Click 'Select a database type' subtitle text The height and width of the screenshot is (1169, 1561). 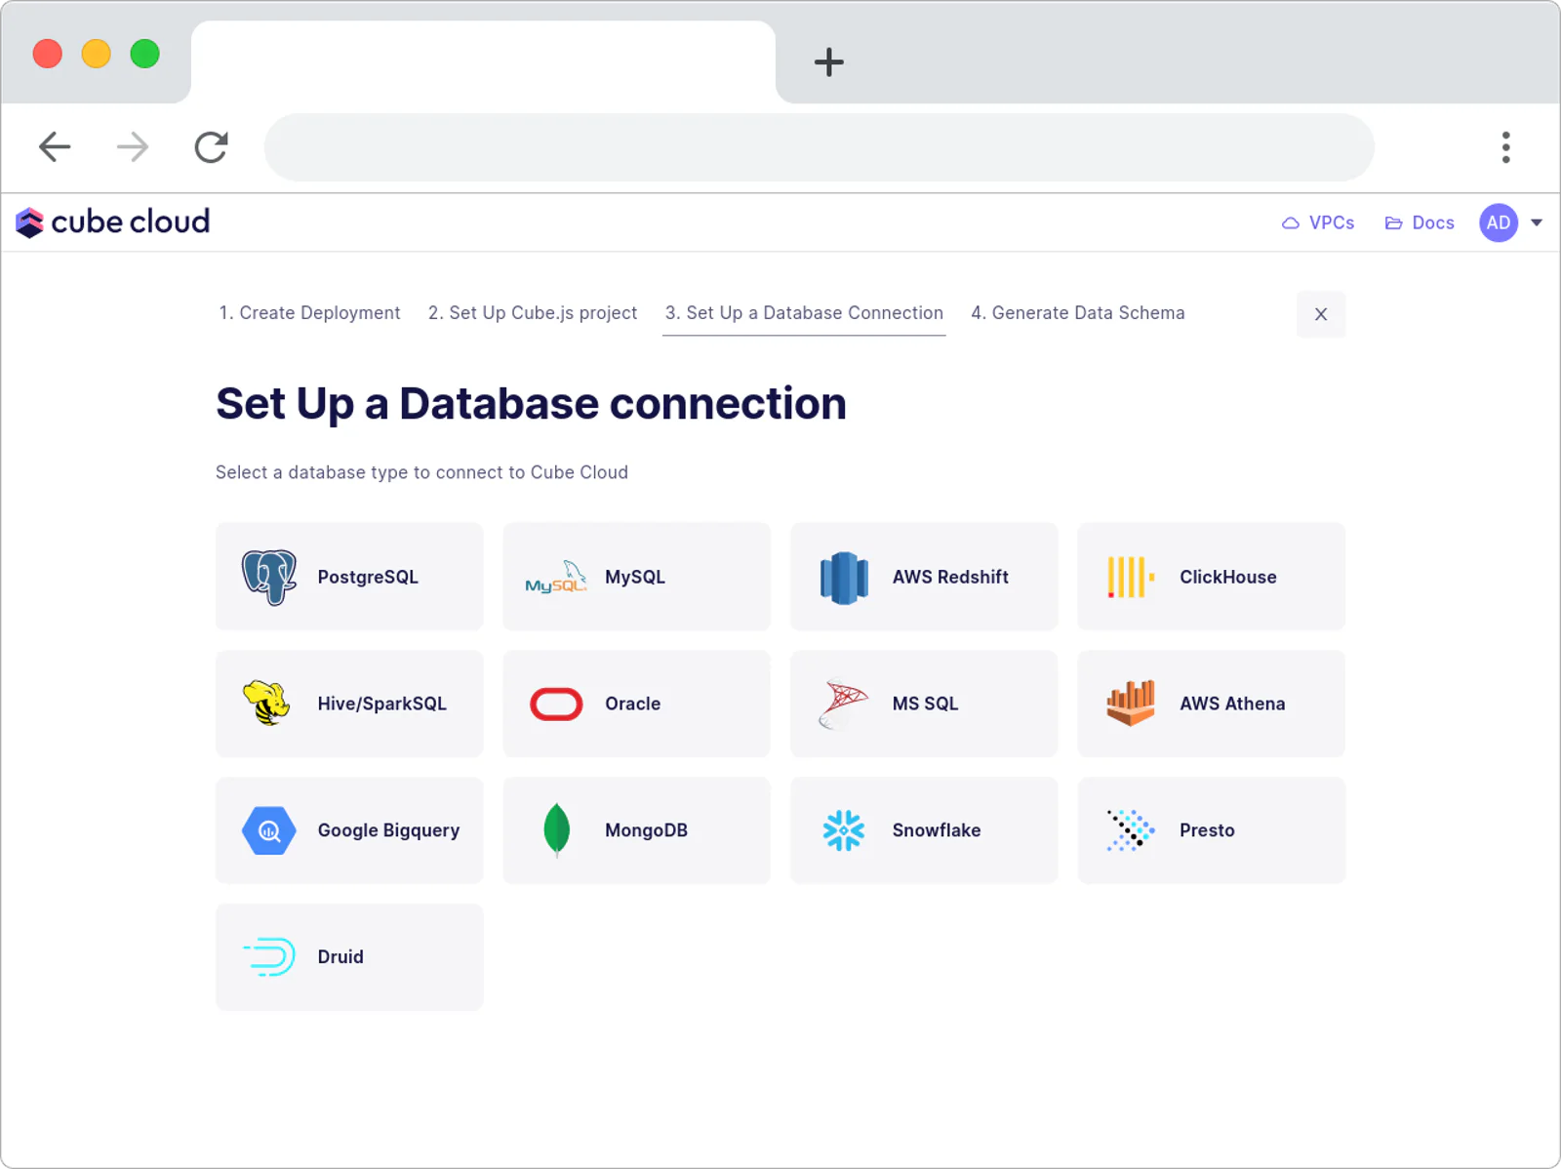[422, 472]
